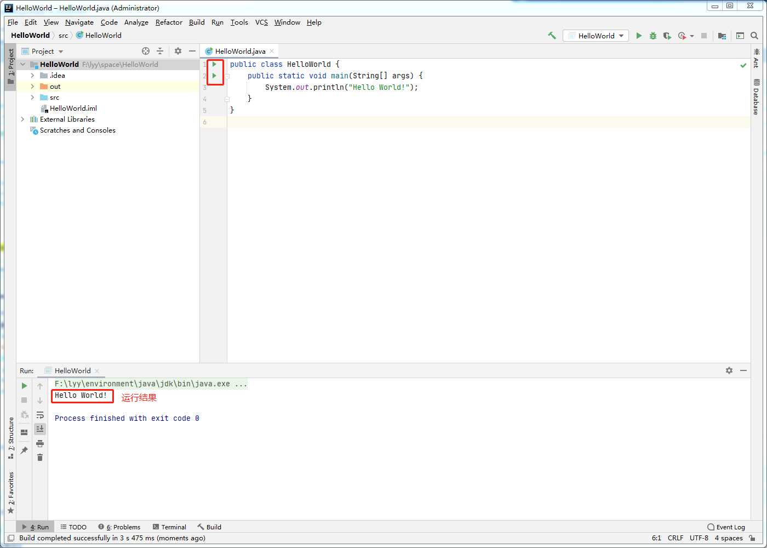Expand the src folder
The width and height of the screenshot is (767, 548).
[x=32, y=97]
